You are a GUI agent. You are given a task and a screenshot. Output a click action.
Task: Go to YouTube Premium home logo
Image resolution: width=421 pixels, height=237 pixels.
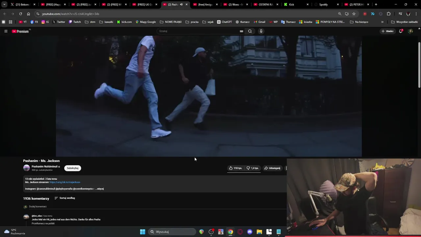[20, 31]
